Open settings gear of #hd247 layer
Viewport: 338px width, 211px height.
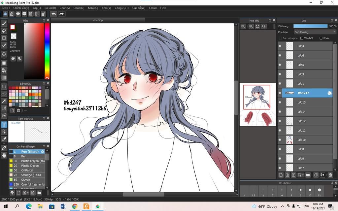[x=330, y=93]
